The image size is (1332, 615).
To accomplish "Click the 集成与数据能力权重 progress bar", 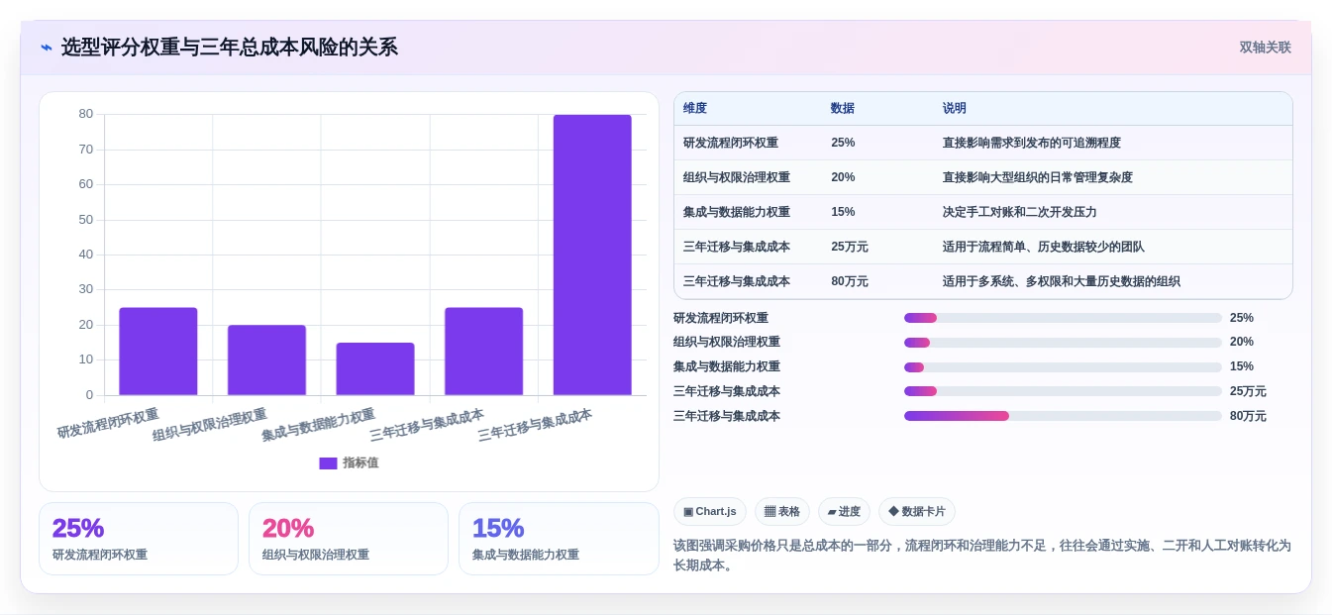I will [x=1063, y=367].
